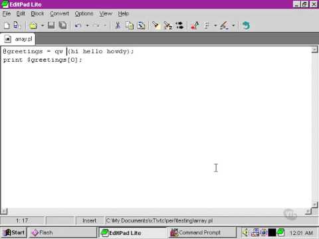Click the green EditPad tray icon
The image size is (319, 239).
280,232
